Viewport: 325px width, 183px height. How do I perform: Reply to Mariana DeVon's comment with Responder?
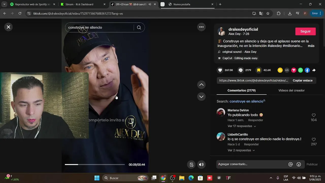tap(255, 120)
